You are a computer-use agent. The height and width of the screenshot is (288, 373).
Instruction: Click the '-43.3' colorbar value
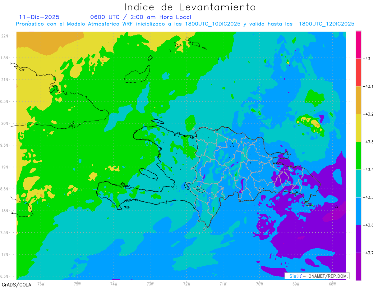pos(368,142)
